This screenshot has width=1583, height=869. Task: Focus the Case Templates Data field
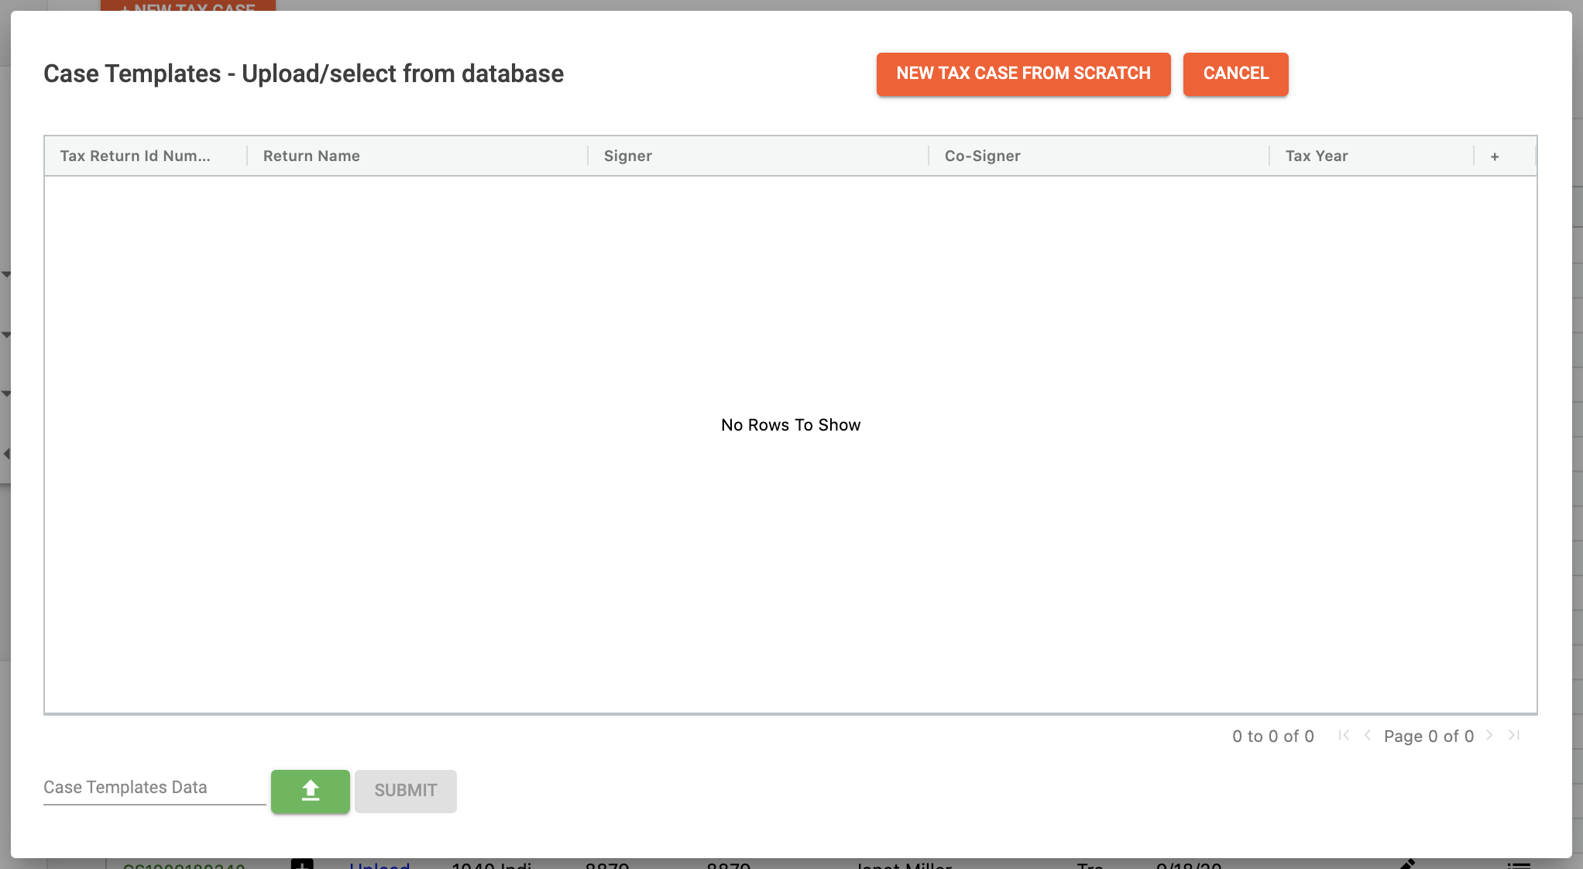click(153, 788)
